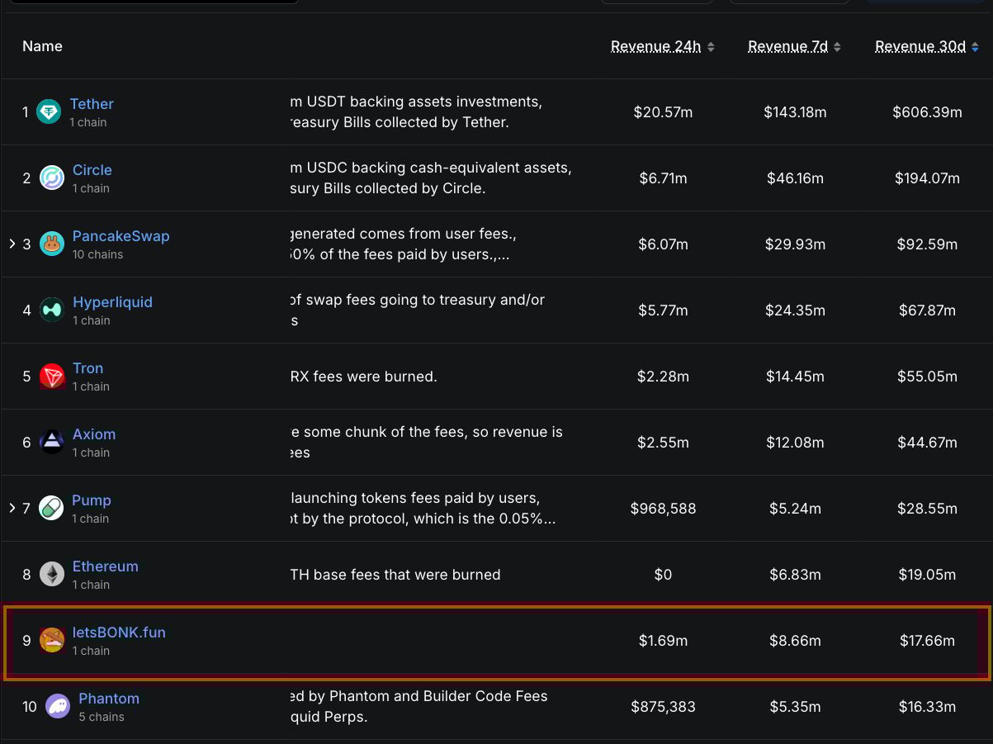The width and height of the screenshot is (993, 744).
Task: Click letsBONK.fun's 24h revenue $1.69m
Action: [663, 641]
